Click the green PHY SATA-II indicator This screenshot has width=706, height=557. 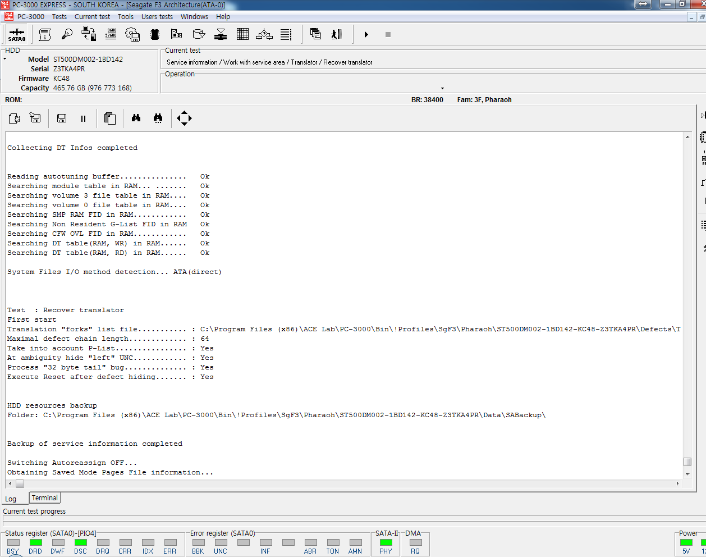[386, 542]
